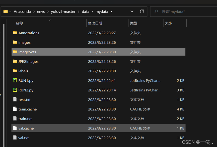
Task: Click the 3 KB size of RUN2.py
Action: click(181, 90)
